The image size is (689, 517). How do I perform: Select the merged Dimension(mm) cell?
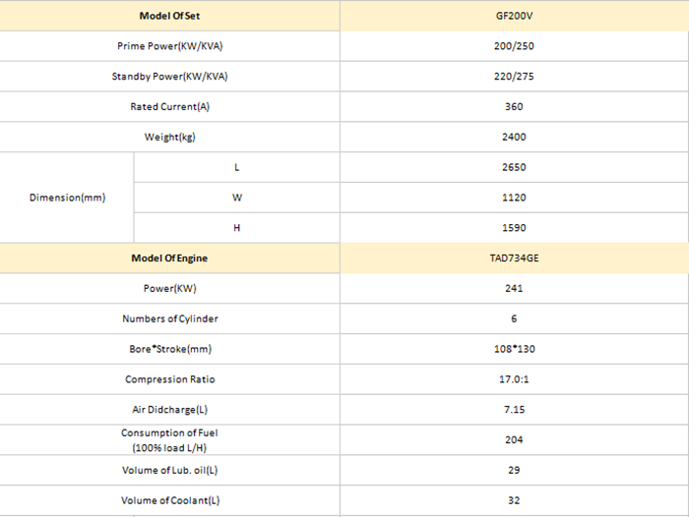(67, 198)
